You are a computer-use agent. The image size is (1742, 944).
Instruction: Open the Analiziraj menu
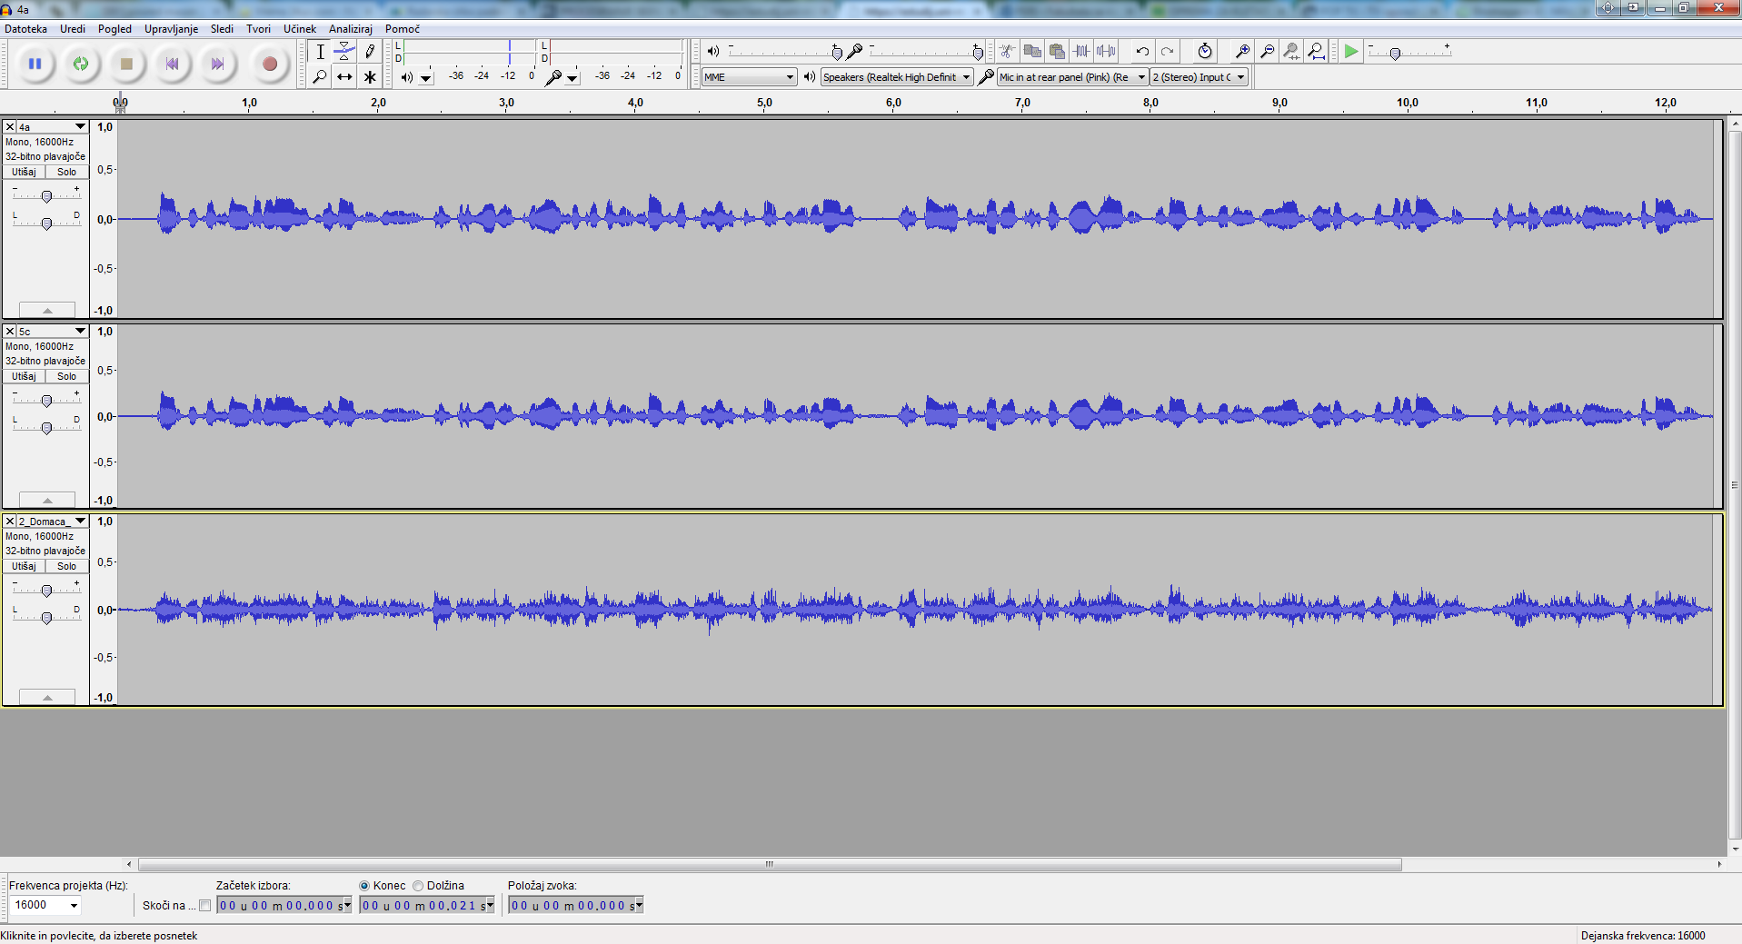(x=350, y=29)
